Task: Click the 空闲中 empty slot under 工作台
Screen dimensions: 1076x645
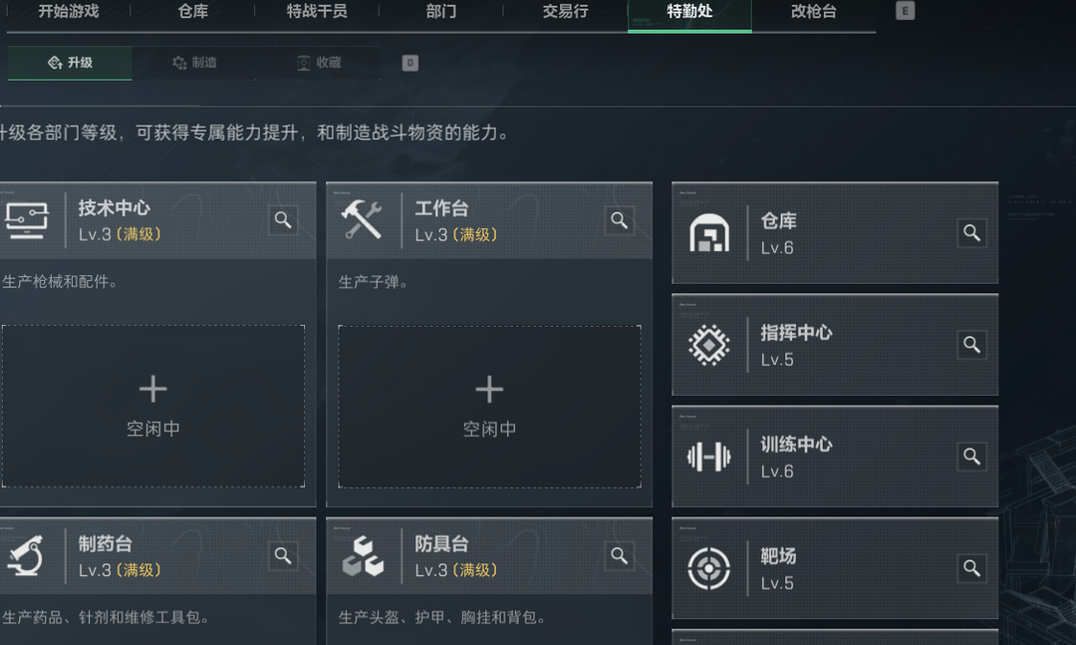Action: click(x=489, y=406)
